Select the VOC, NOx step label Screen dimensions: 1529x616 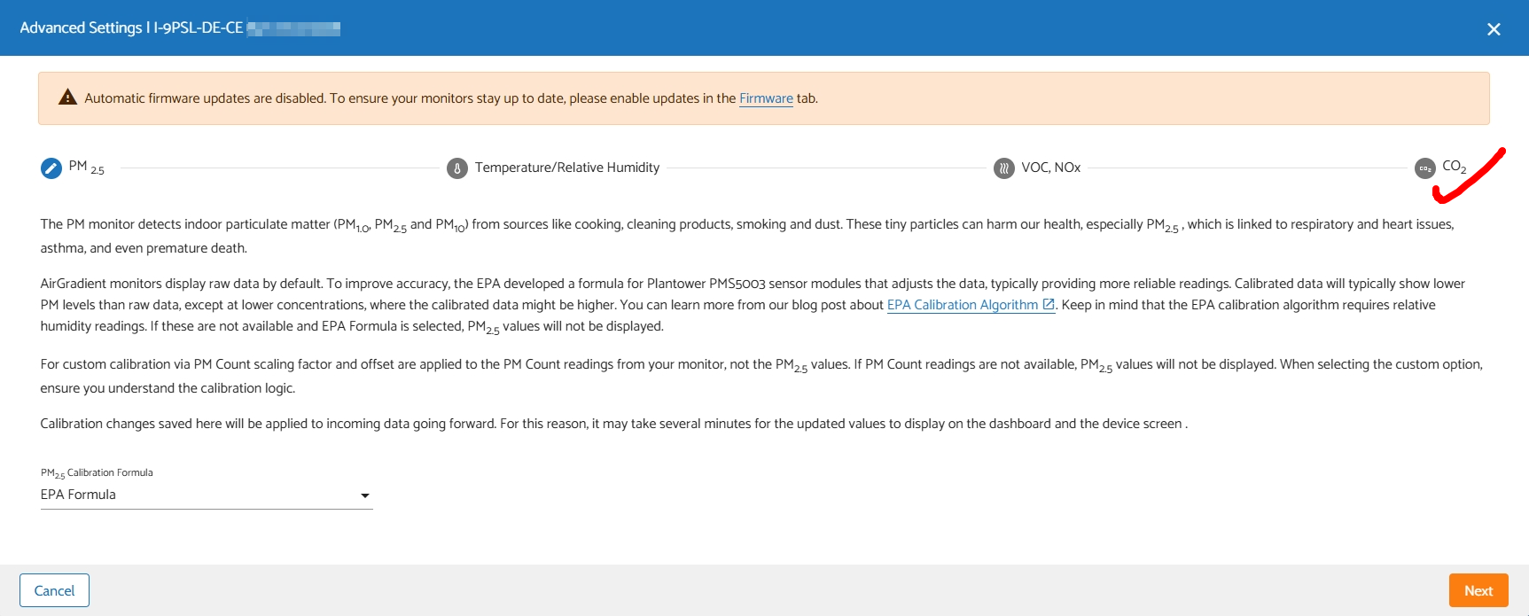[x=1050, y=168]
